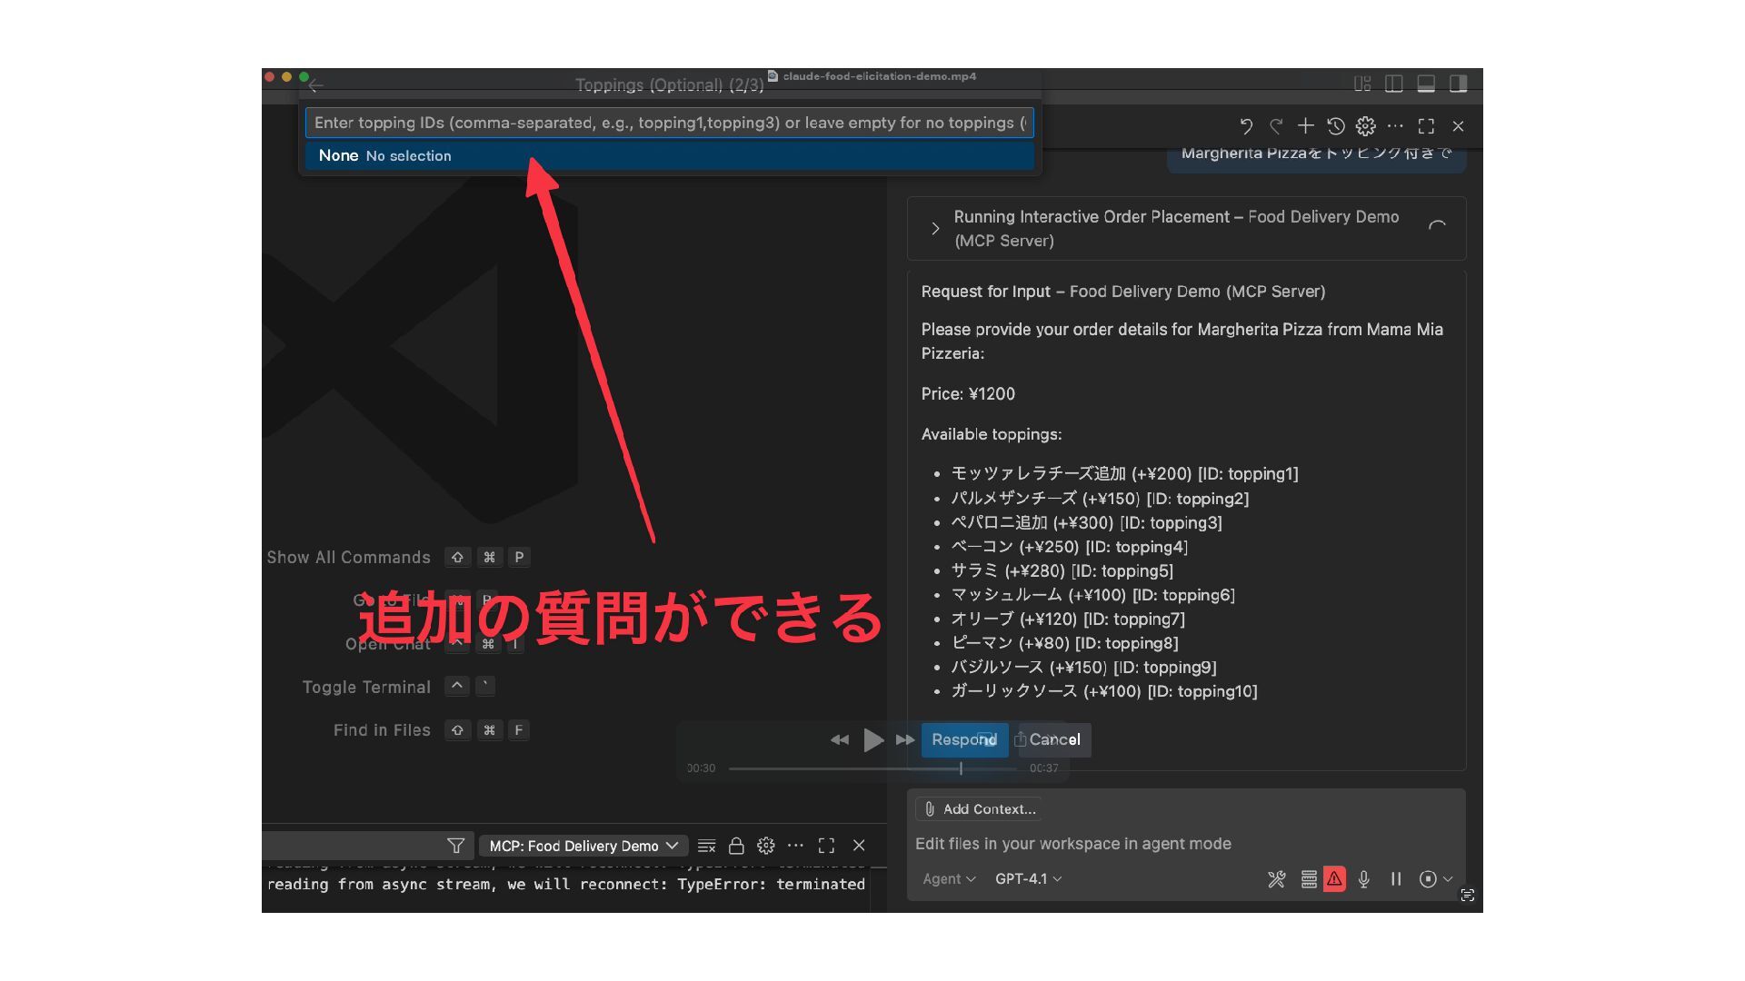Click the back arrow in the Toppings dialog
1745x981 pixels.
coord(315,85)
